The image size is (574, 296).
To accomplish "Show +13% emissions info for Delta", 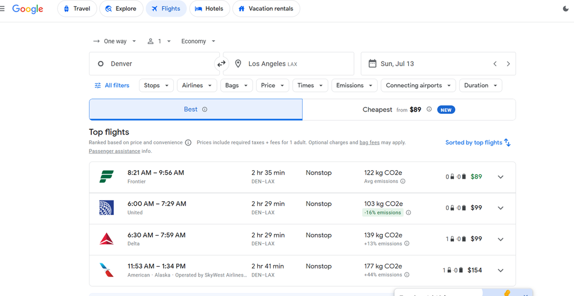I will 407,244.
